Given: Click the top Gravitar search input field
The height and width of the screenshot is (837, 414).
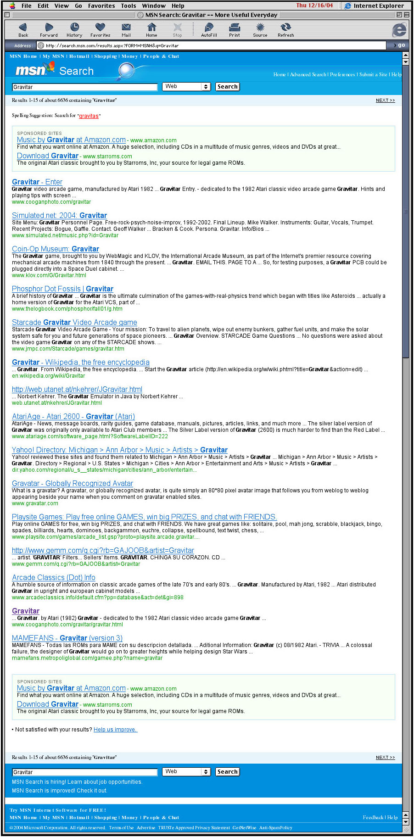Looking at the screenshot, I should [x=85, y=87].
